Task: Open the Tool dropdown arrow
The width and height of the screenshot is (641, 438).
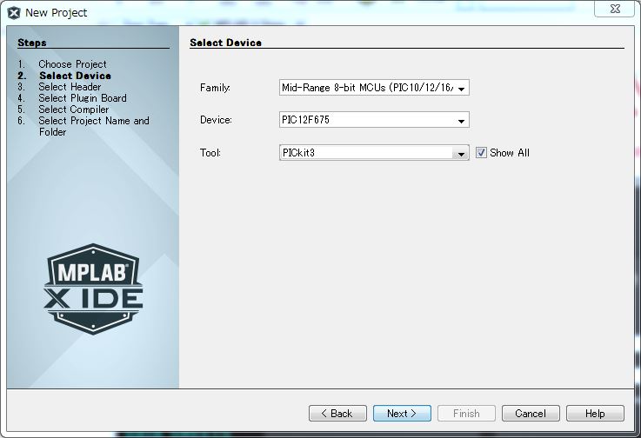Action: click(x=462, y=154)
